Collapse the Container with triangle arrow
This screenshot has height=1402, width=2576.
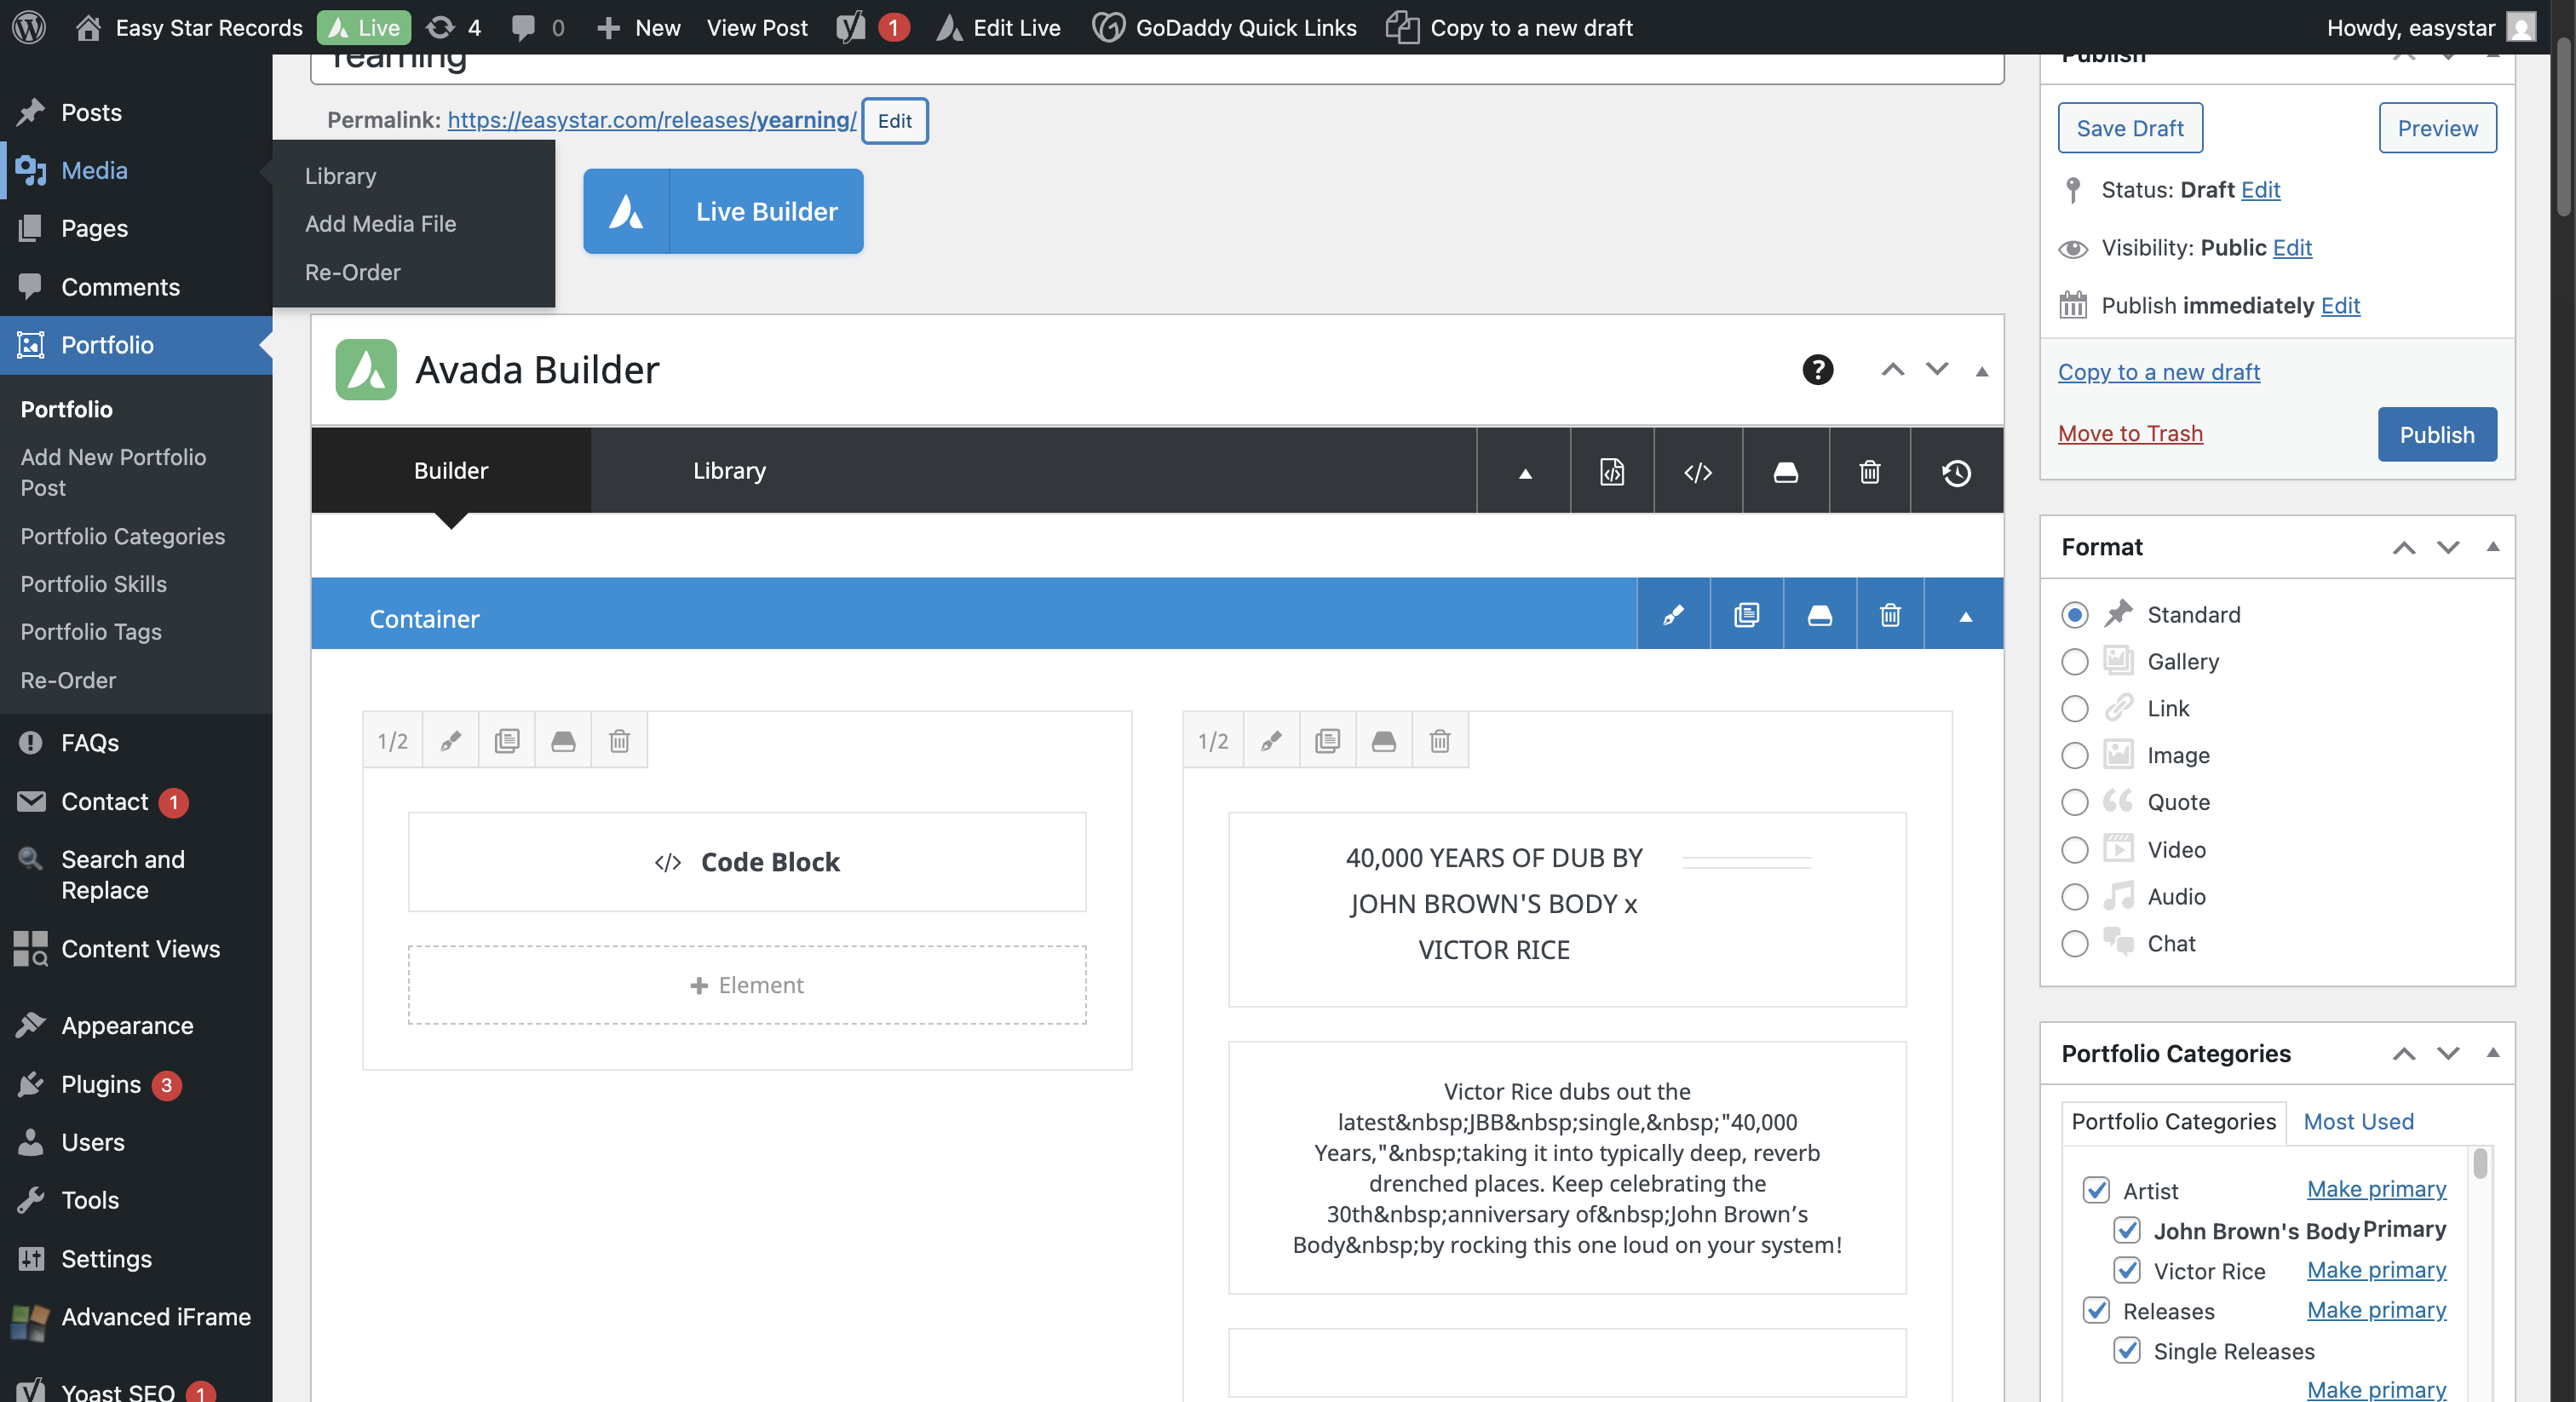point(1964,616)
